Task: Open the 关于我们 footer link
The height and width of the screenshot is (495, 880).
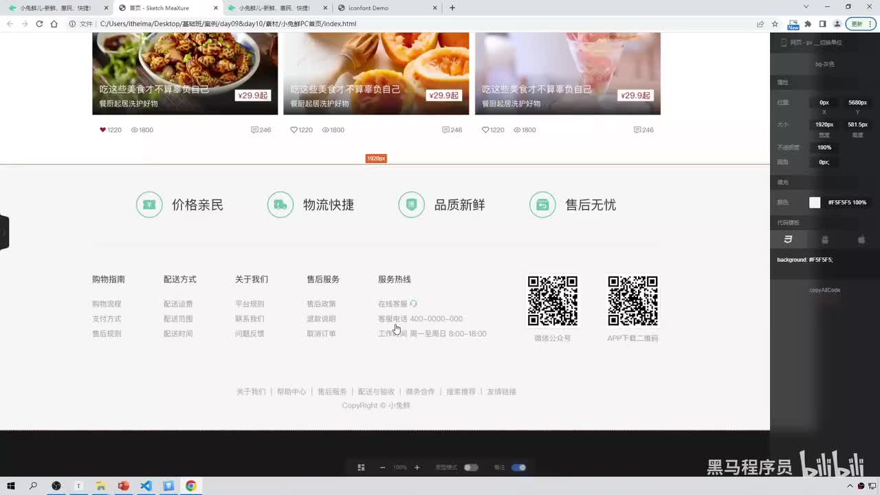Action: [251, 392]
